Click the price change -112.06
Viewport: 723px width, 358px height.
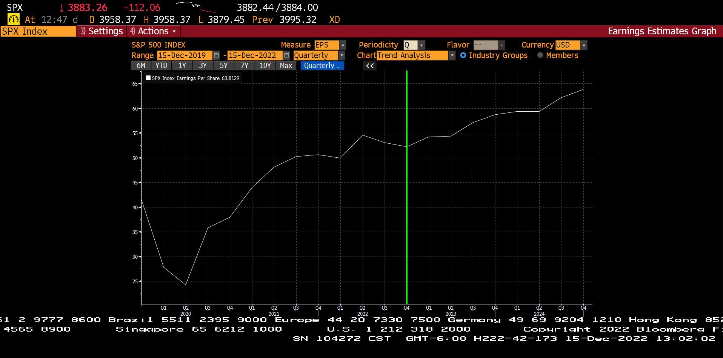(142, 8)
